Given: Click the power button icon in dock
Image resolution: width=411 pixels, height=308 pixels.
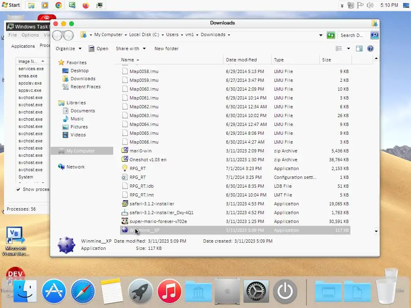Looking at the screenshot, I should click(285, 291).
